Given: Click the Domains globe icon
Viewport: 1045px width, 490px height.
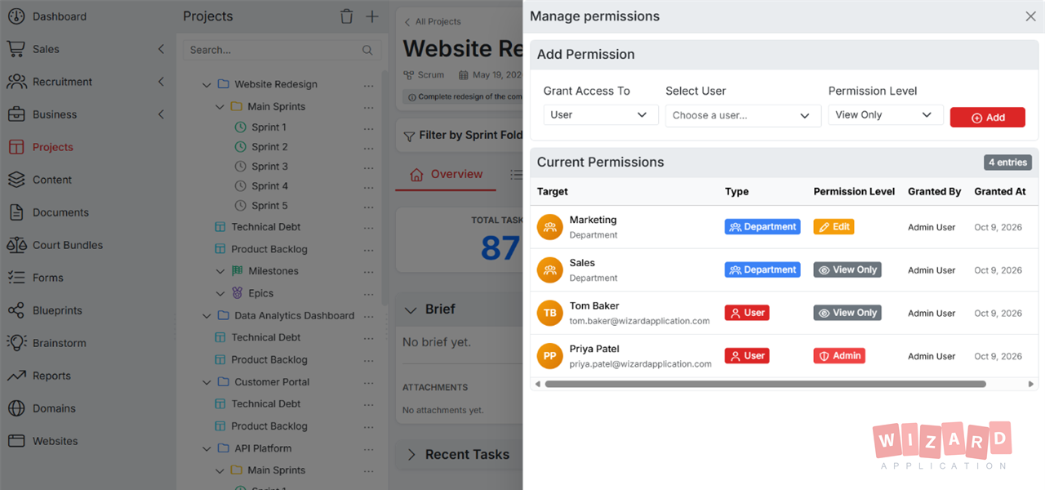Looking at the screenshot, I should (x=16, y=408).
